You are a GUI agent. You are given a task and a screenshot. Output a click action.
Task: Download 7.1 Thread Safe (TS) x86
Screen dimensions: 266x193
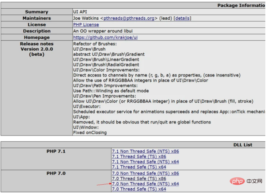point(139,157)
